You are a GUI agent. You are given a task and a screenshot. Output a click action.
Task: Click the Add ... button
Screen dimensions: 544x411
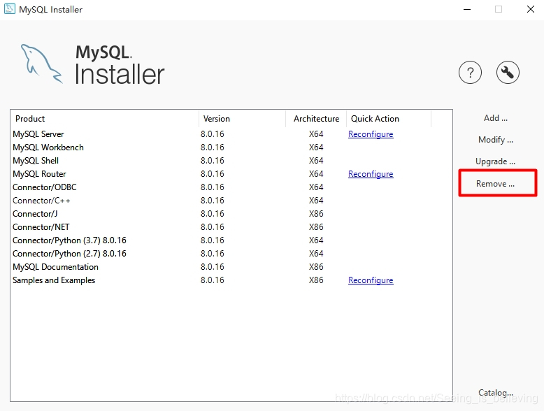pyautogui.click(x=496, y=118)
